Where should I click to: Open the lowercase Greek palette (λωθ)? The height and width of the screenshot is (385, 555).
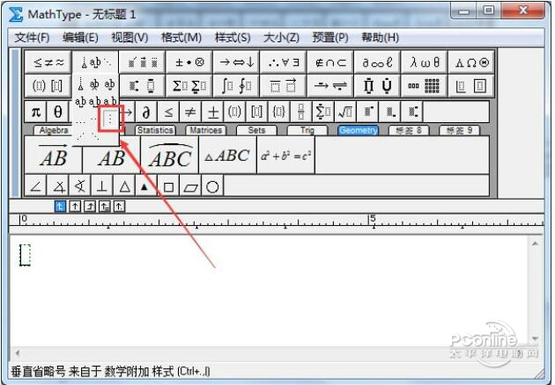[x=424, y=62]
